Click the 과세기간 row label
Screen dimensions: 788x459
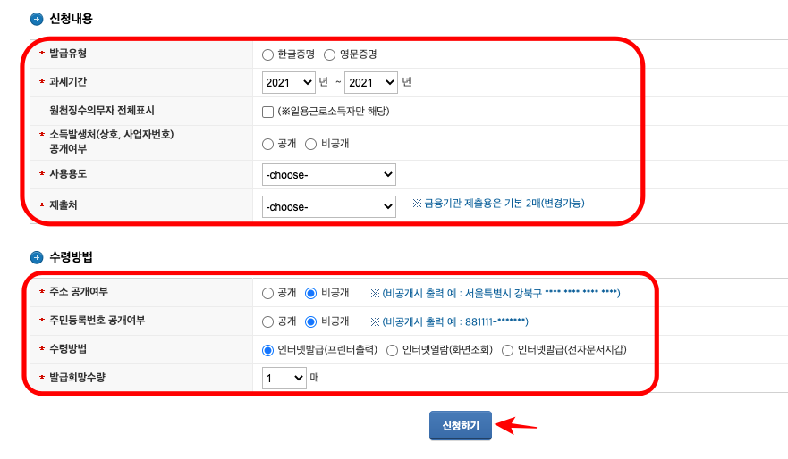tap(68, 82)
